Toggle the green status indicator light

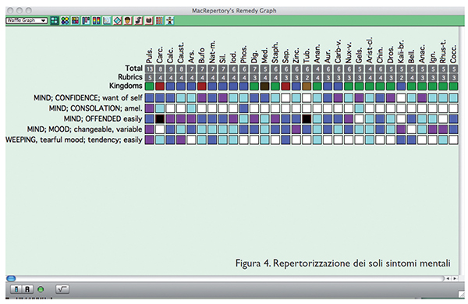pos(41,289)
